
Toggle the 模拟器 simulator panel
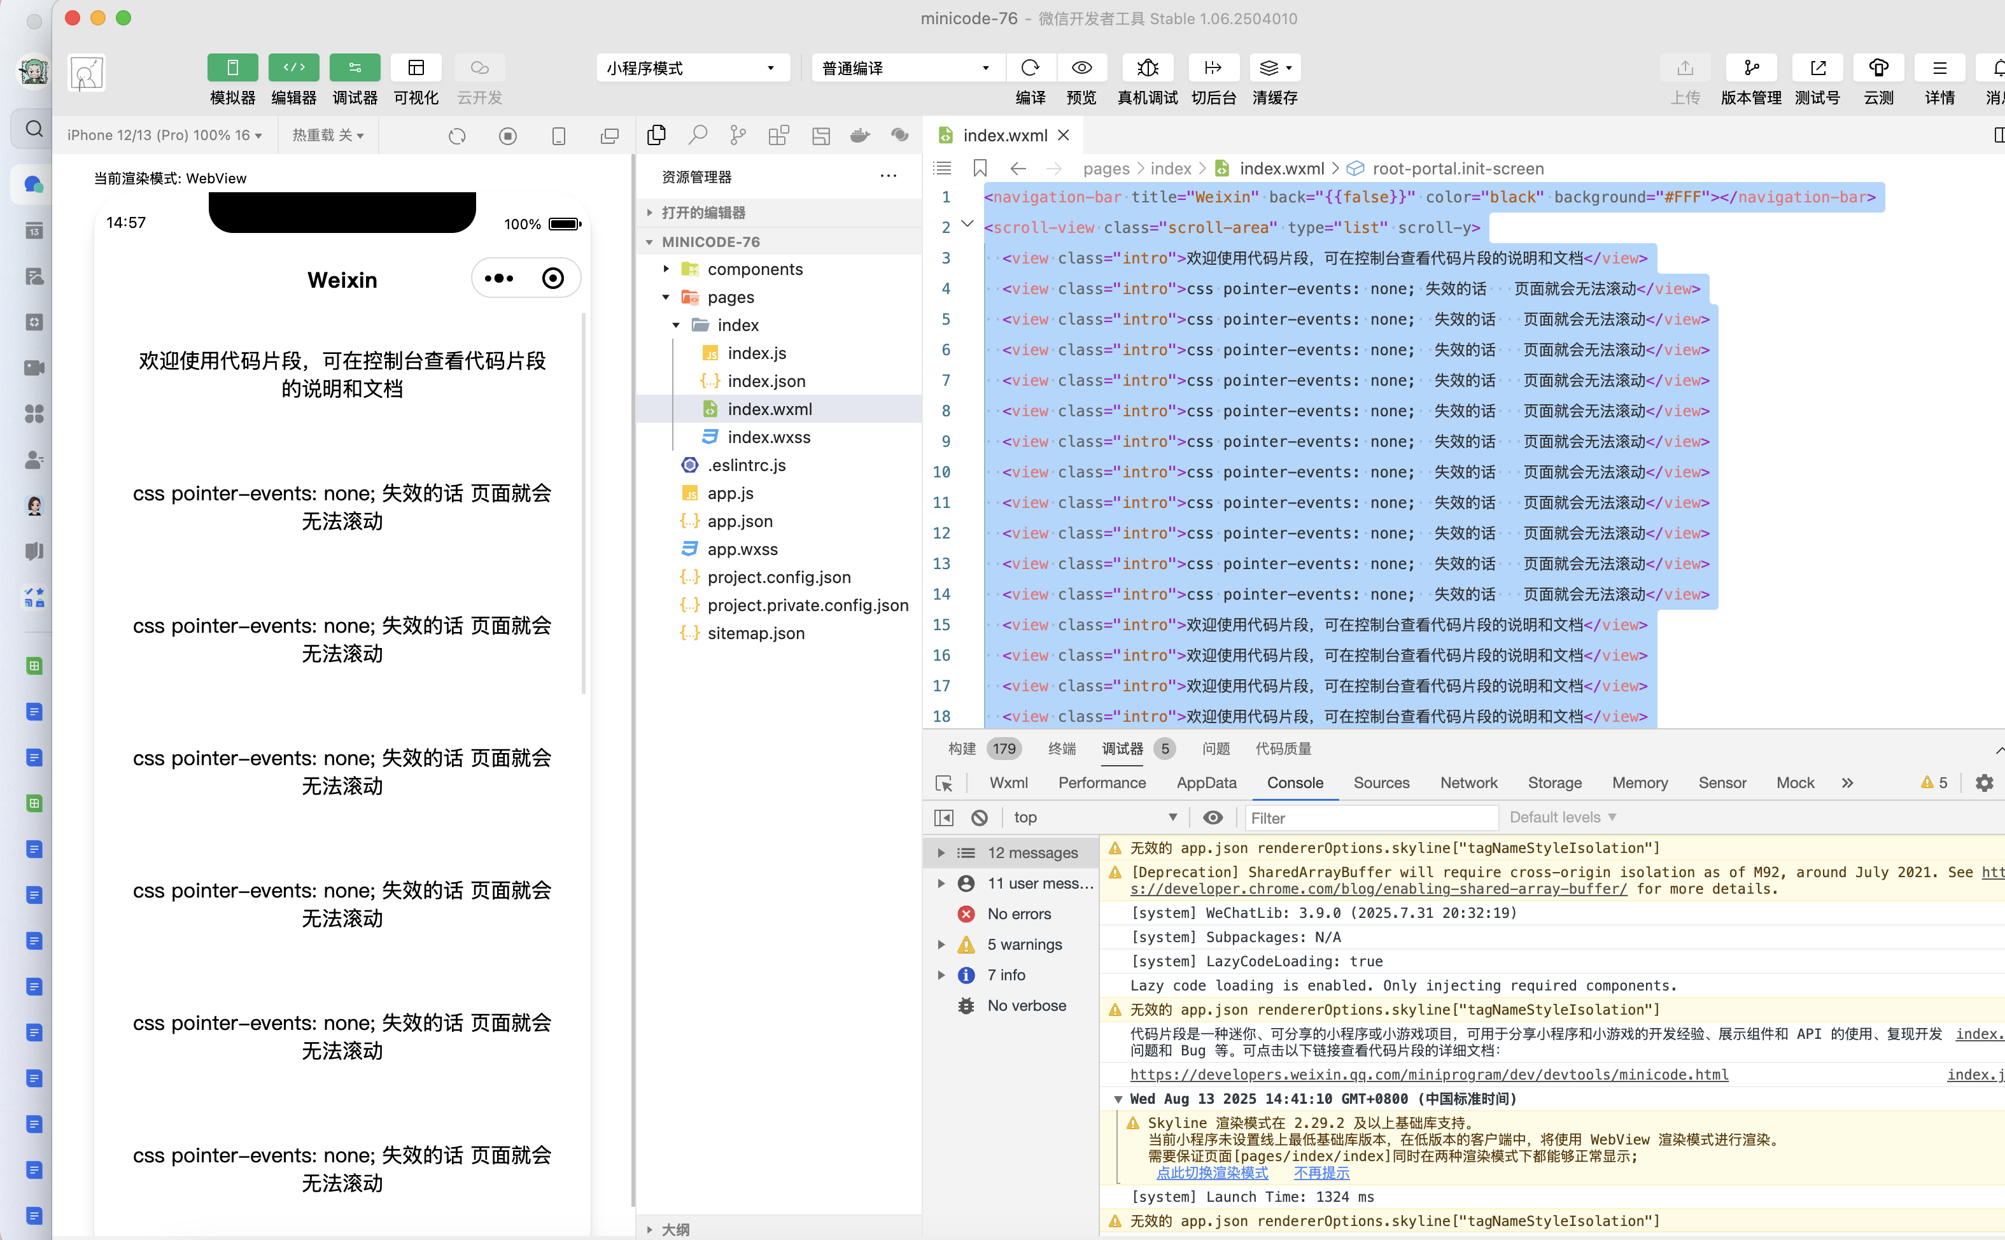point(232,68)
